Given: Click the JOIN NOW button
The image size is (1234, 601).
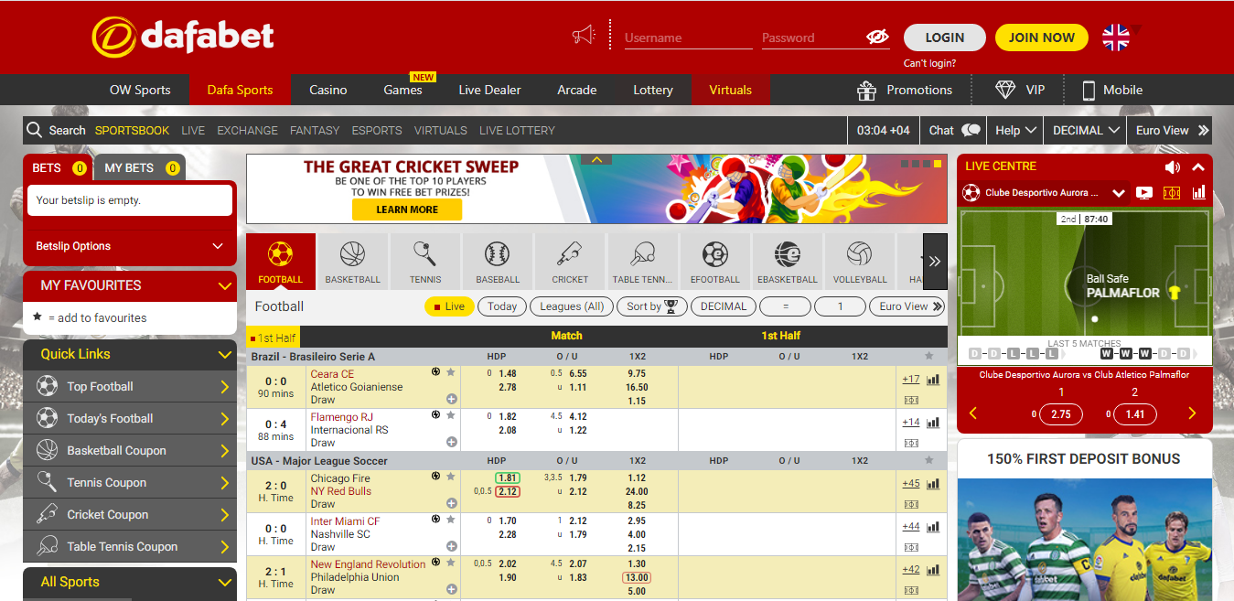Looking at the screenshot, I should (1042, 38).
